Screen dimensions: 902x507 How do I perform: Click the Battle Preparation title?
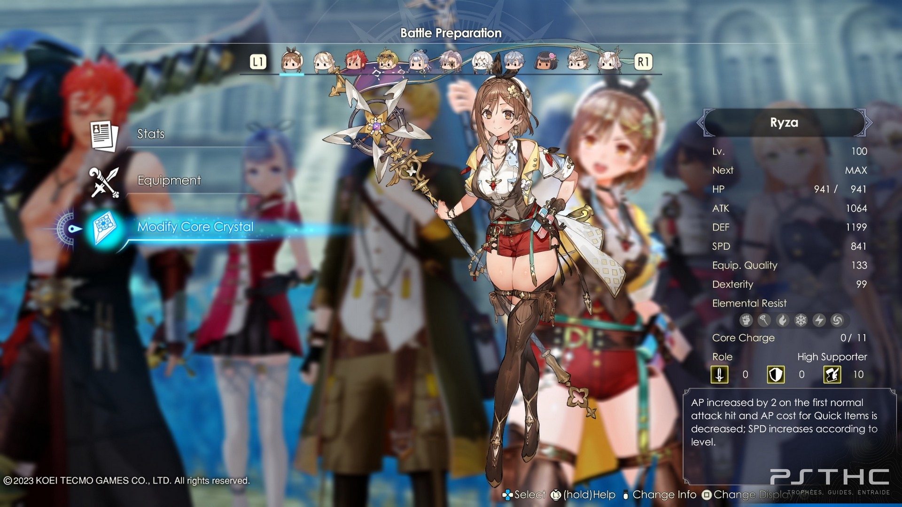click(x=451, y=33)
